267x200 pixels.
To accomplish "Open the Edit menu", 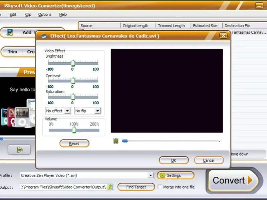I will click(x=13, y=14).
